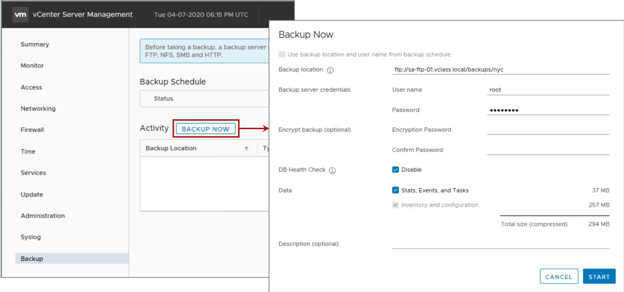
Task: Click the blue backup server info banner
Action: click(204, 51)
